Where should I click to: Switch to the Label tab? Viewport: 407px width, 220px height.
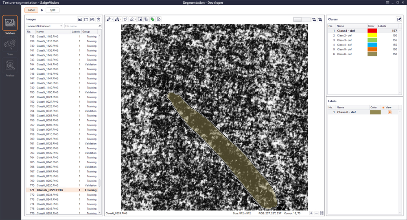click(x=31, y=10)
